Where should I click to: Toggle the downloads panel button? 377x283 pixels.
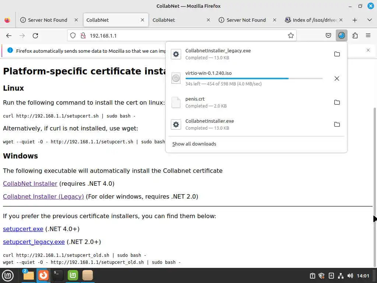(341, 36)
